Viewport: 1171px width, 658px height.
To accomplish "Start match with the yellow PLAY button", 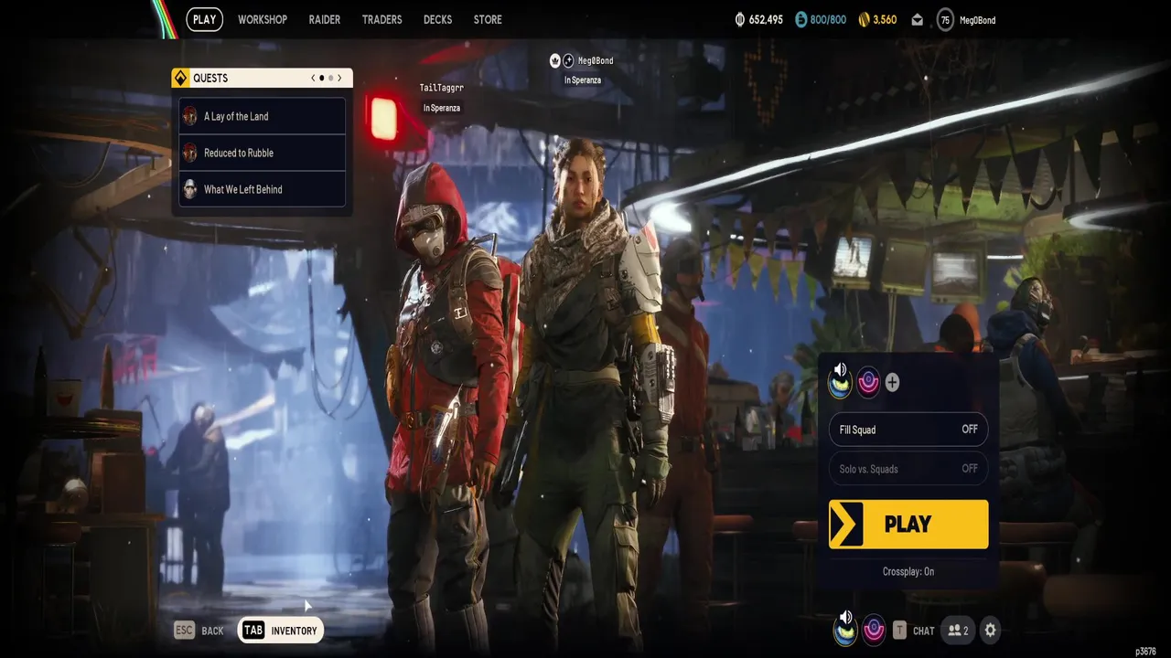I will click(x=908, y=525).
